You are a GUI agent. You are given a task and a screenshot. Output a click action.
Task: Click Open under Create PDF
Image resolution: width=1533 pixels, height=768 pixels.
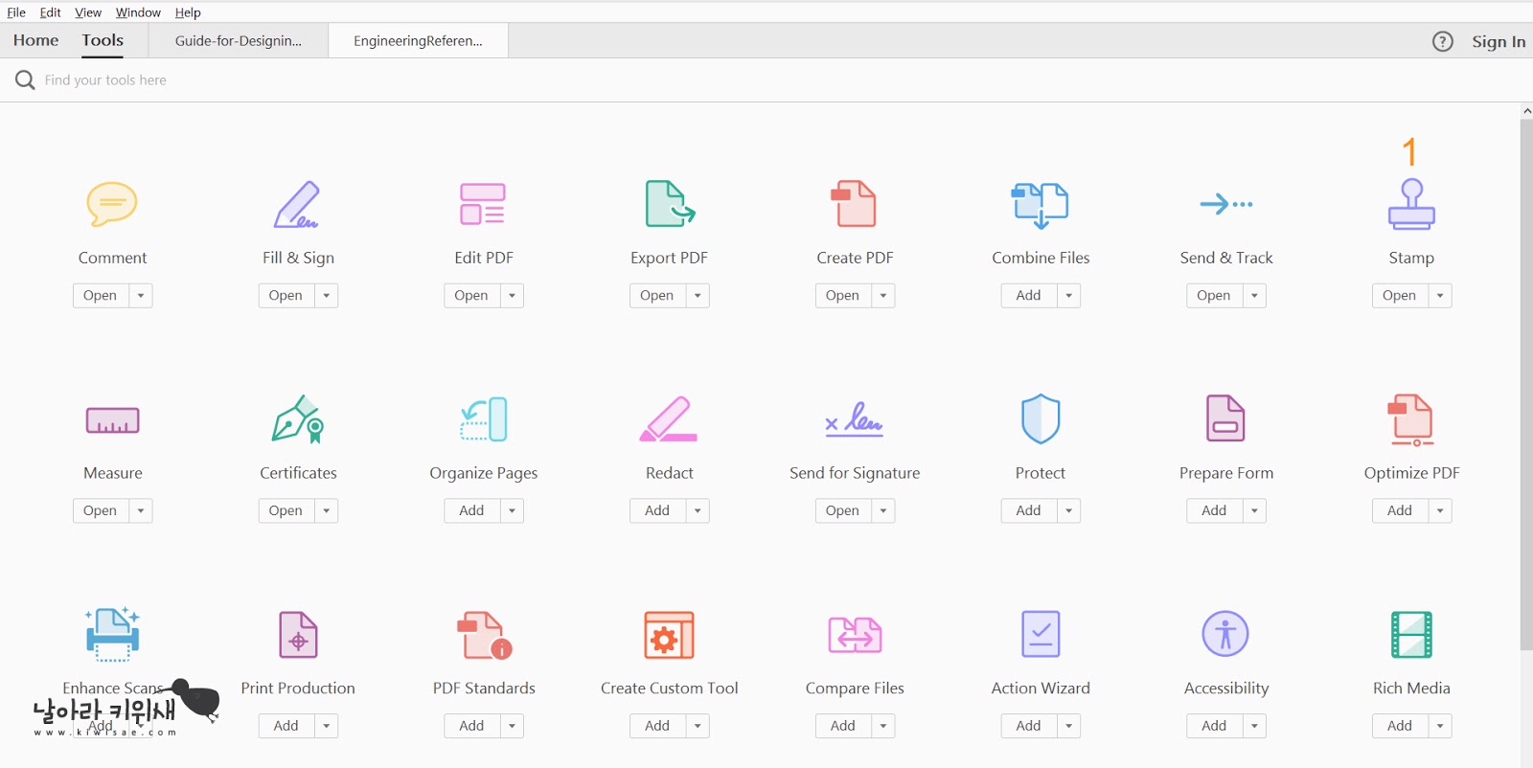[842, 296]
